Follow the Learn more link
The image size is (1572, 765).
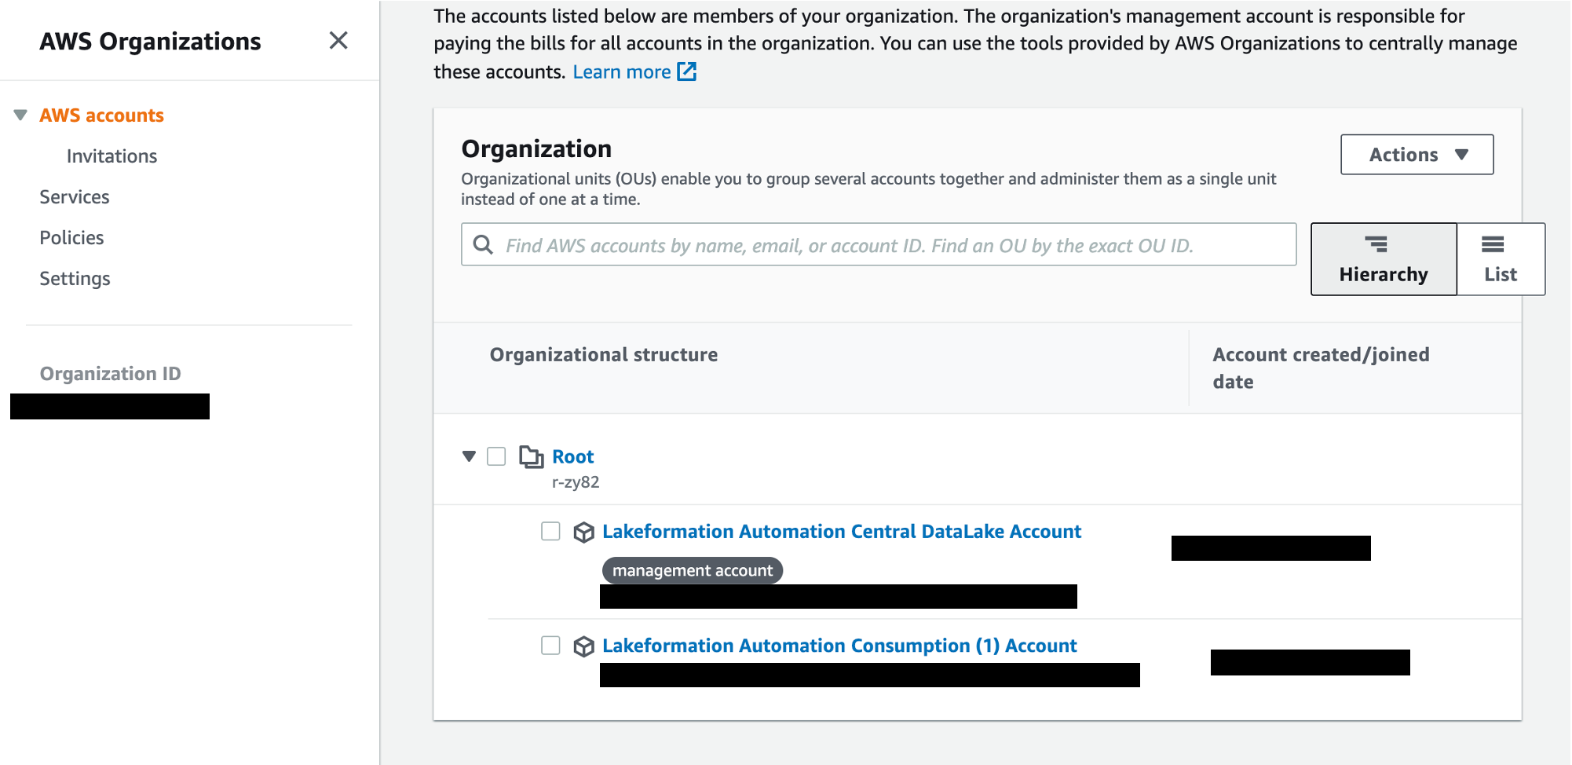coord(621,71)
